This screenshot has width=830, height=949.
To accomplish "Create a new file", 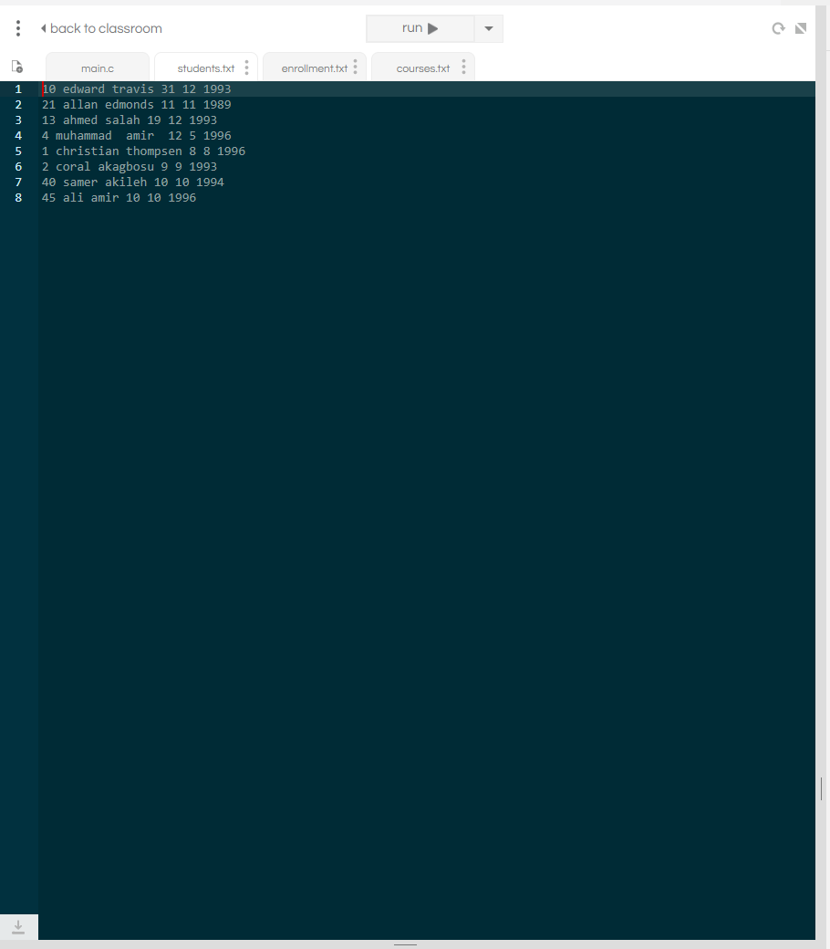I will point(16,67).
